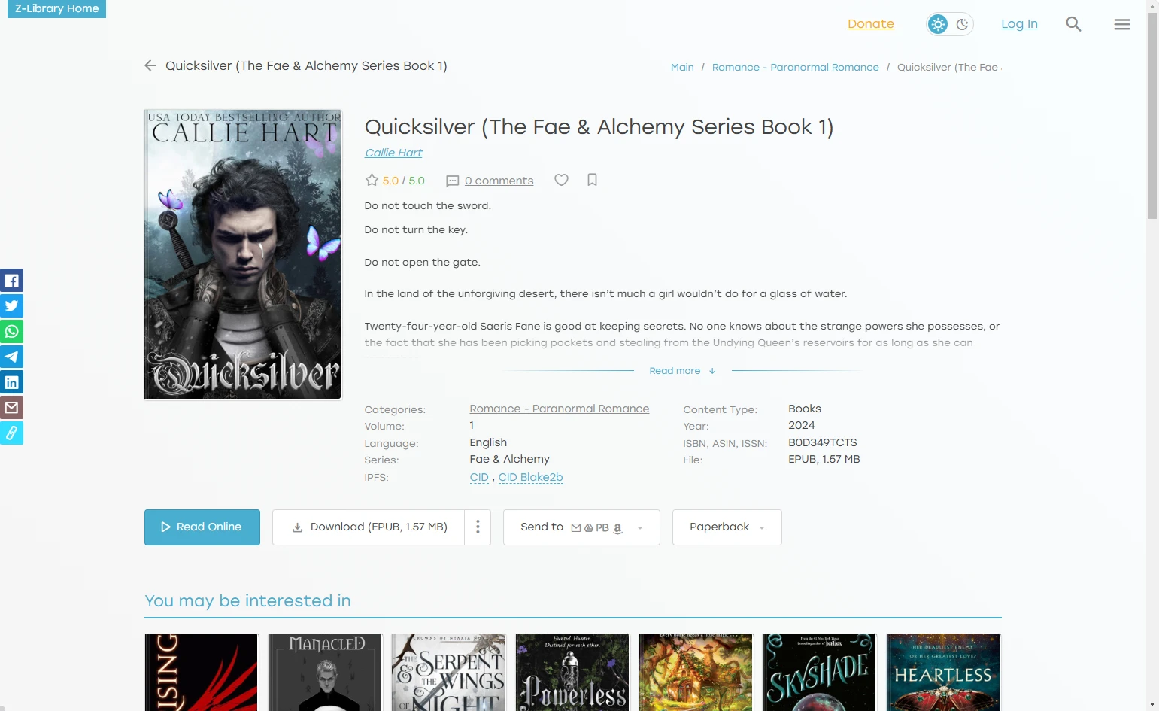
Task: Open author link Callie Hart
Action: [x=393, y=153]
